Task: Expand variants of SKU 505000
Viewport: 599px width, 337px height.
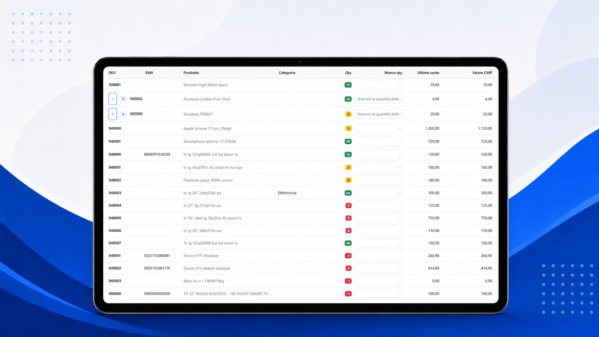Action: [112, 114]
